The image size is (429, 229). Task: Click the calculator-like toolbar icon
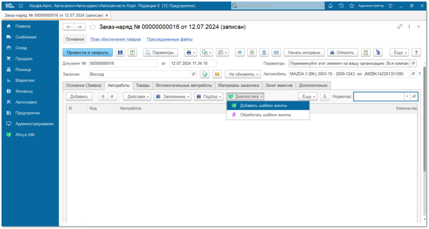[264, 52]
